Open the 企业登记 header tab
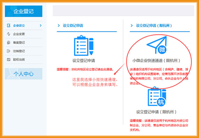 (x=24, y=11)
